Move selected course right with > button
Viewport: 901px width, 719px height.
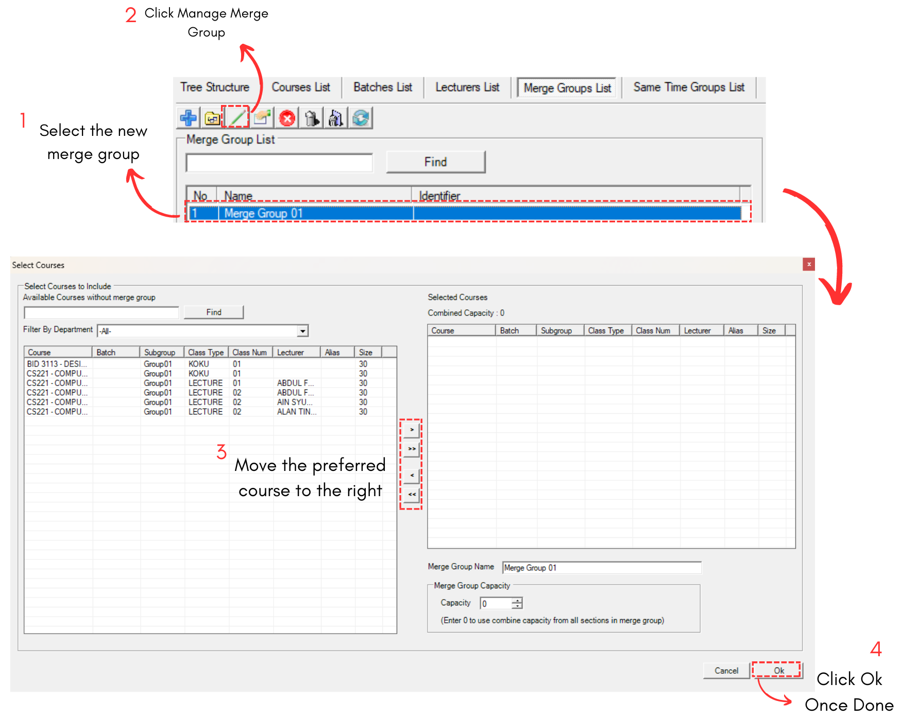(412, 430)
